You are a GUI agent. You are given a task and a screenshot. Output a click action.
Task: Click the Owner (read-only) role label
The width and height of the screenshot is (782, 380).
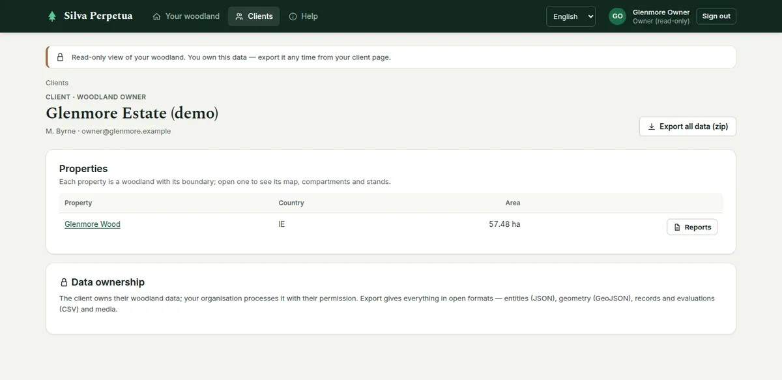[x=661, y=22]
